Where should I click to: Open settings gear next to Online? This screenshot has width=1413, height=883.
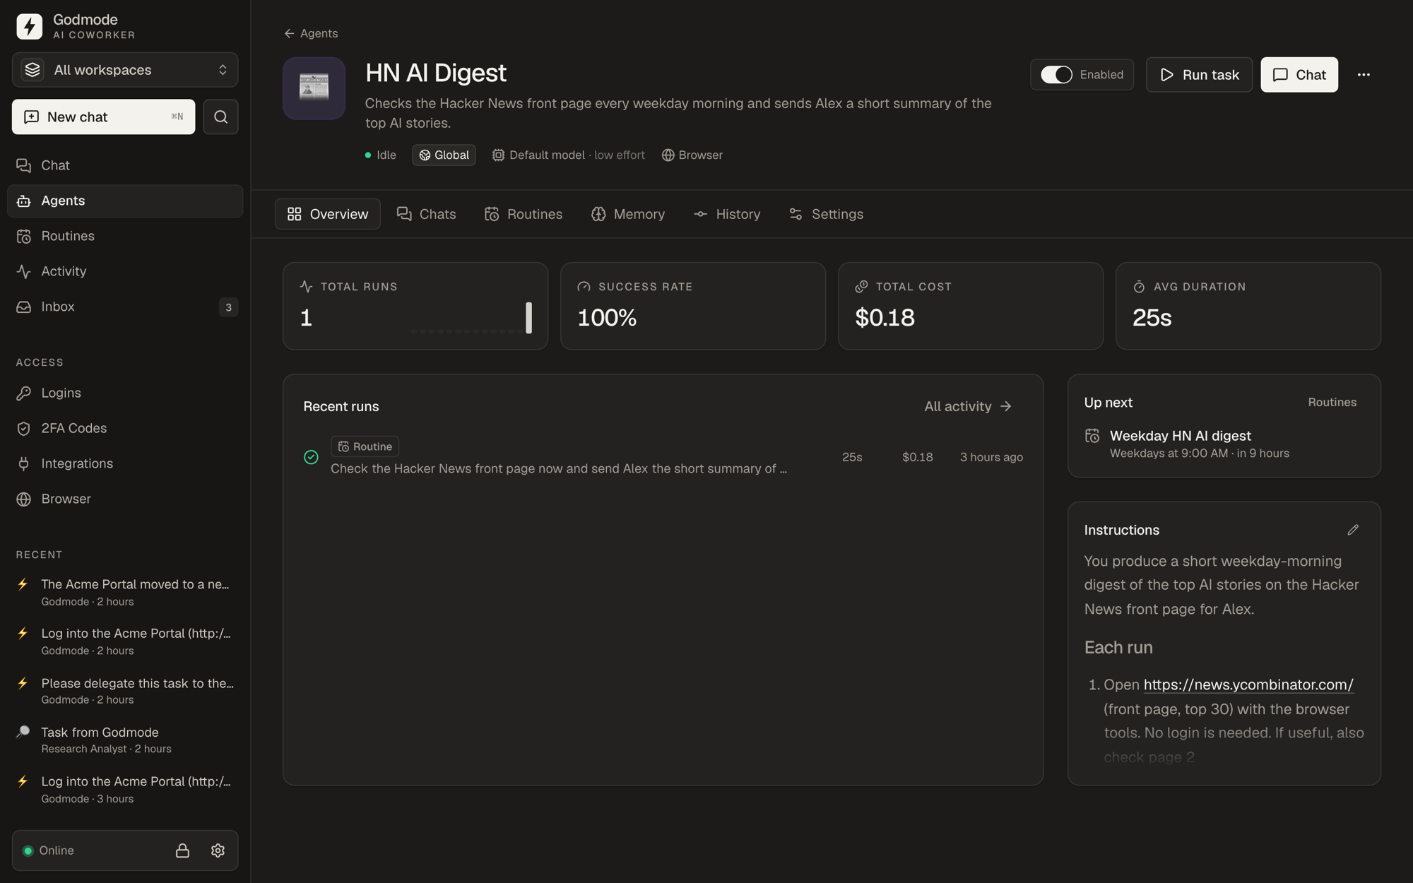[218, 851]
